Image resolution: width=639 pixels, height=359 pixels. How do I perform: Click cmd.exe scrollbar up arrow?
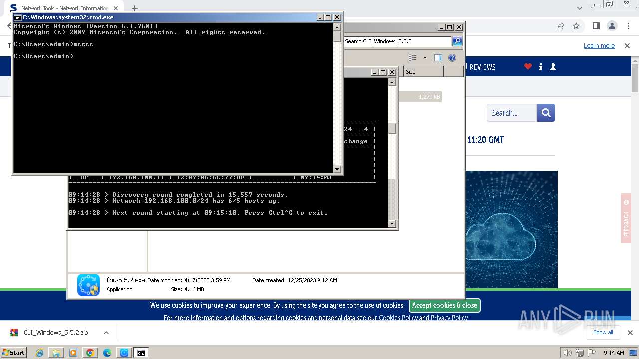tap(337, 27)
